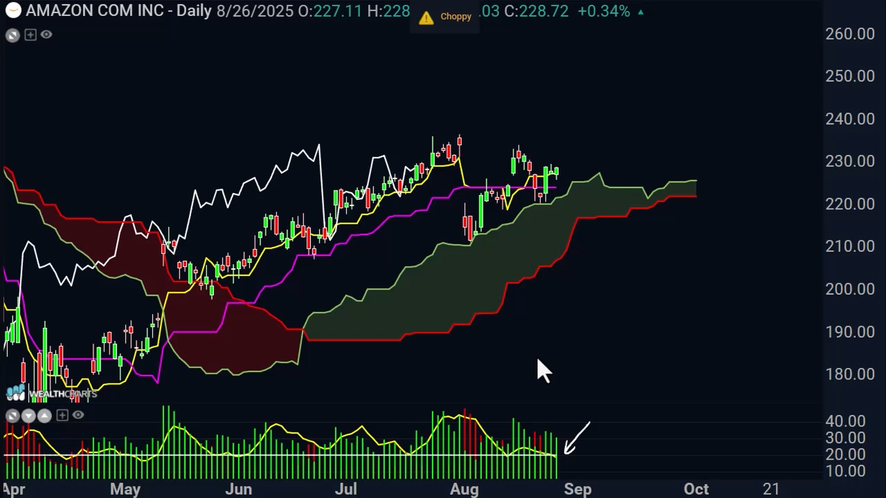The width and height of the screenshot is (886, 498).
Task: Open the Choppy market condition label
Action: 456,17
